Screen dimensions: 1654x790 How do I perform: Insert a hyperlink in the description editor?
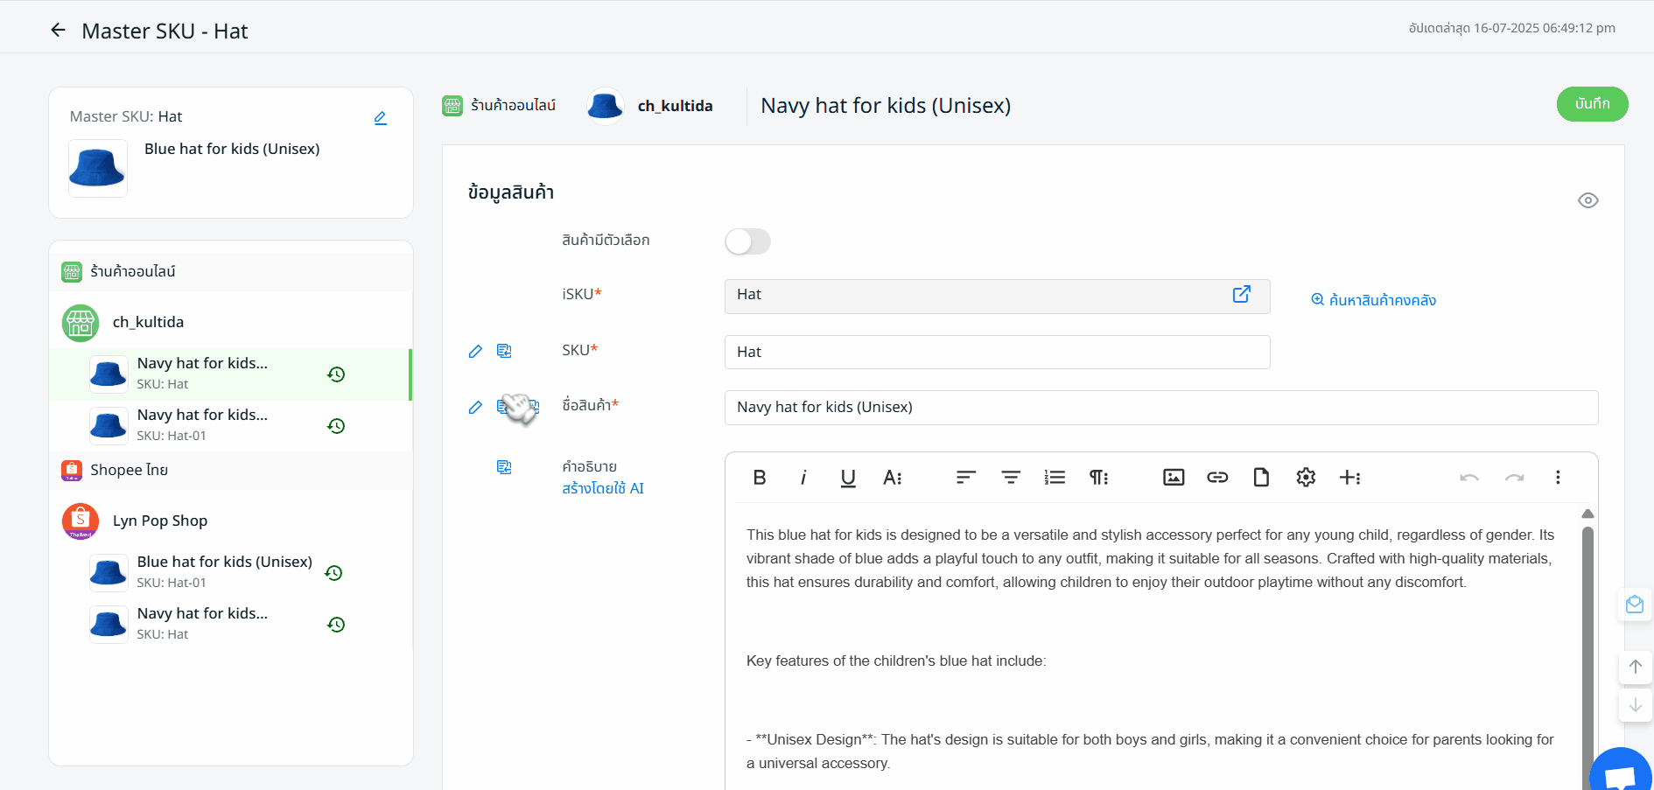tap(1217, 478)
